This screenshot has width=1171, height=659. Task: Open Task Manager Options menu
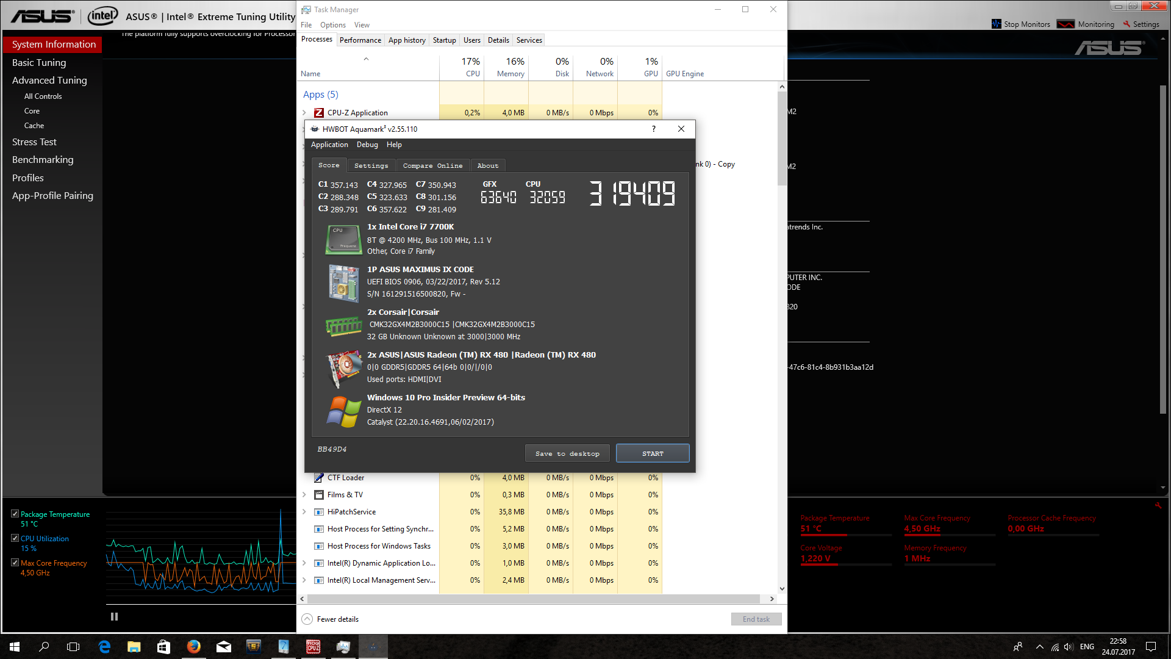[x=333, y=25]
